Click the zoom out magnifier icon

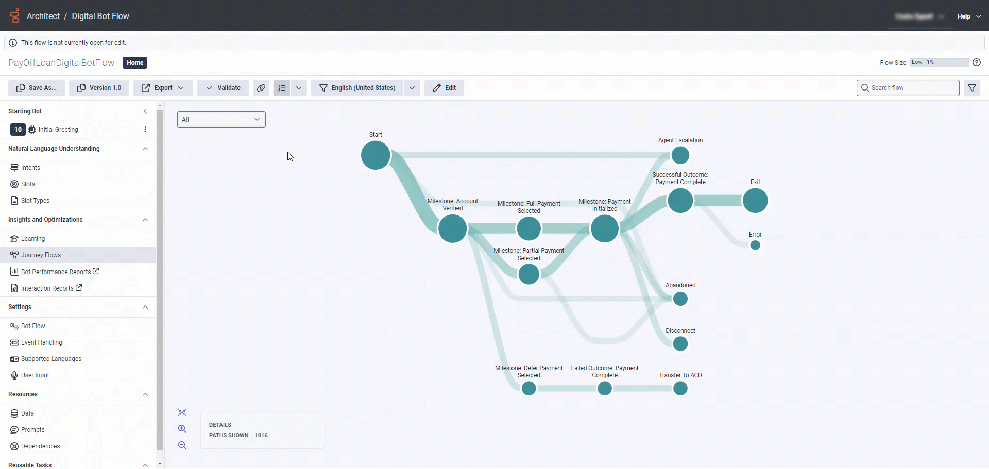[182, 445]
